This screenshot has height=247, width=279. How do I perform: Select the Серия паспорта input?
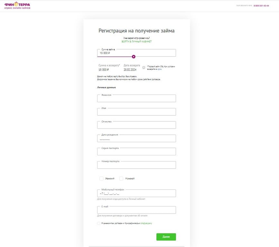click(x=136, y=152)
